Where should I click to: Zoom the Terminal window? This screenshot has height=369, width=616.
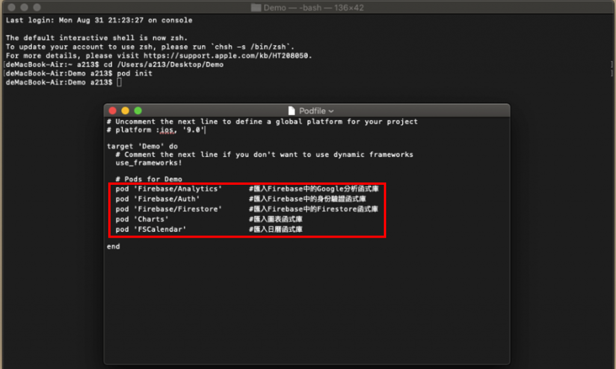tap(37, 7)
